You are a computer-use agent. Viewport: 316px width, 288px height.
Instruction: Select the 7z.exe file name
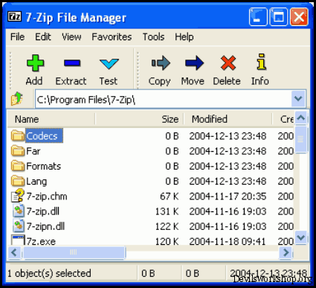click(x=41, y=241)
